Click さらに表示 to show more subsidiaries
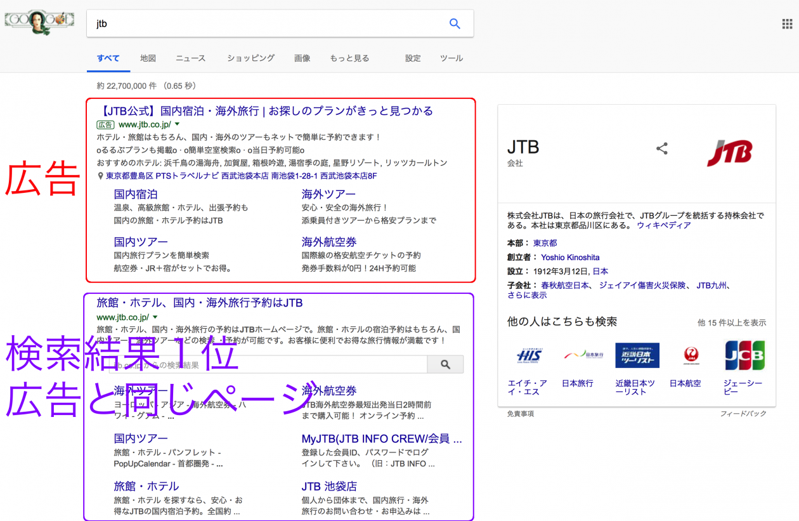Screen dimensions: 799x521 526,295
